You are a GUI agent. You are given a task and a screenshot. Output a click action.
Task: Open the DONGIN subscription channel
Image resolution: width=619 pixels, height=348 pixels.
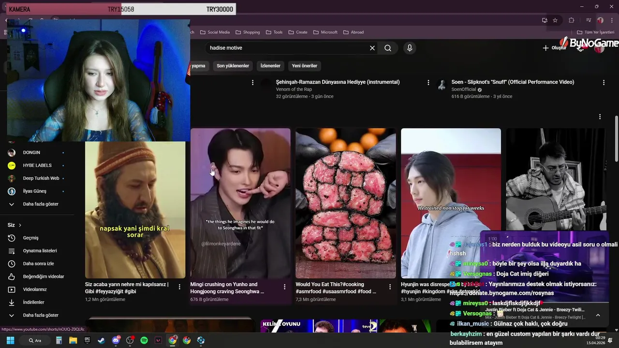click(37, 152)
